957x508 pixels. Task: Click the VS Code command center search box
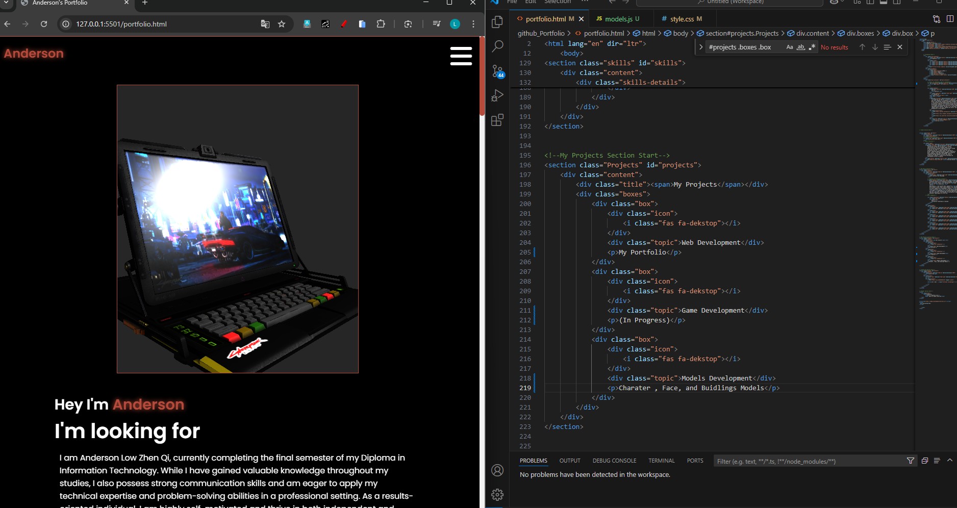pos(729,2)
